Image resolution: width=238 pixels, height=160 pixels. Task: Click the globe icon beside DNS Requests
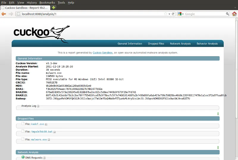pyautogui.click(x=23, y=157)
